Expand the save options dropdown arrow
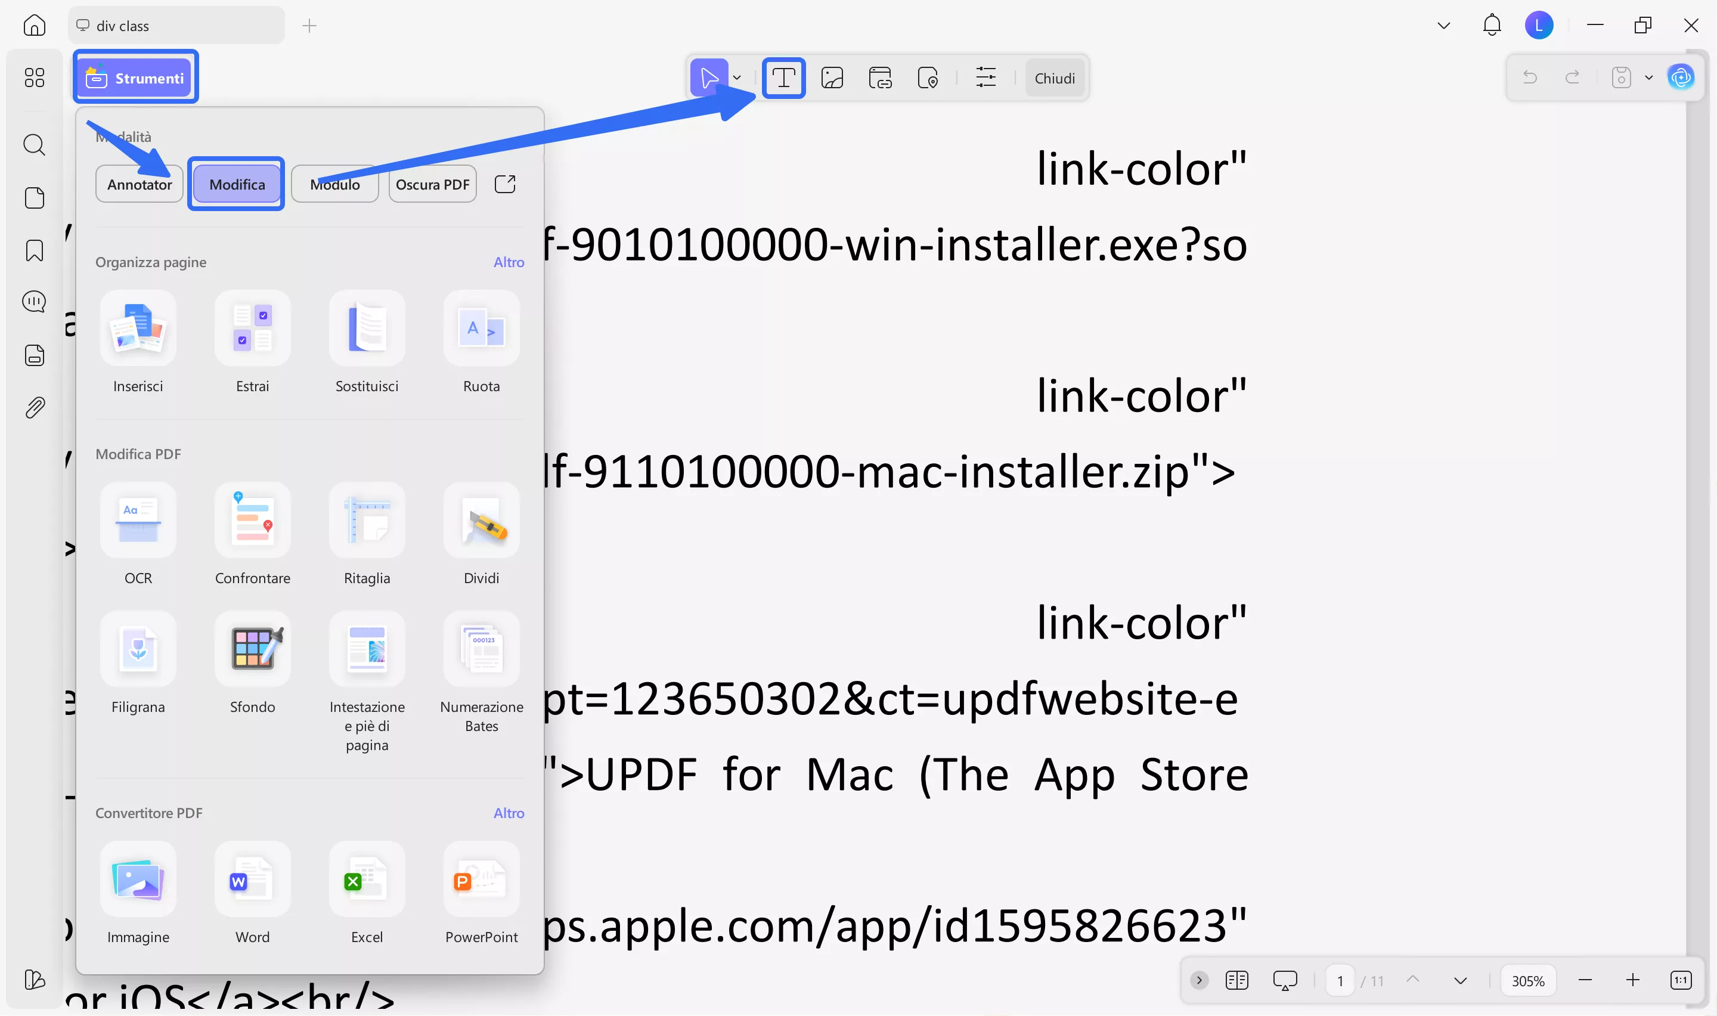Image resolution: width=1717 pixels, height=1016 pixels. click(x=1648, y=78)
